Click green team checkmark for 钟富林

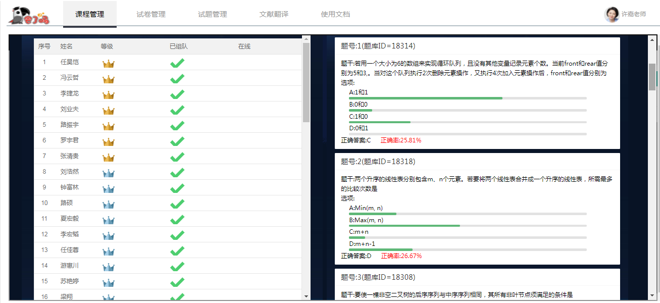click(177, 188)
